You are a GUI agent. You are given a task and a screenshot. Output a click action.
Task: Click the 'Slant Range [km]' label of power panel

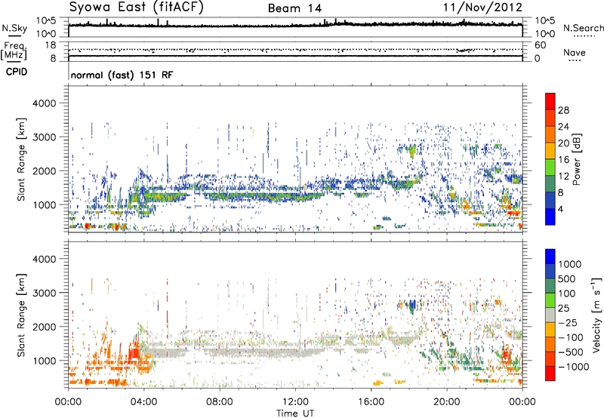point(21,159)
